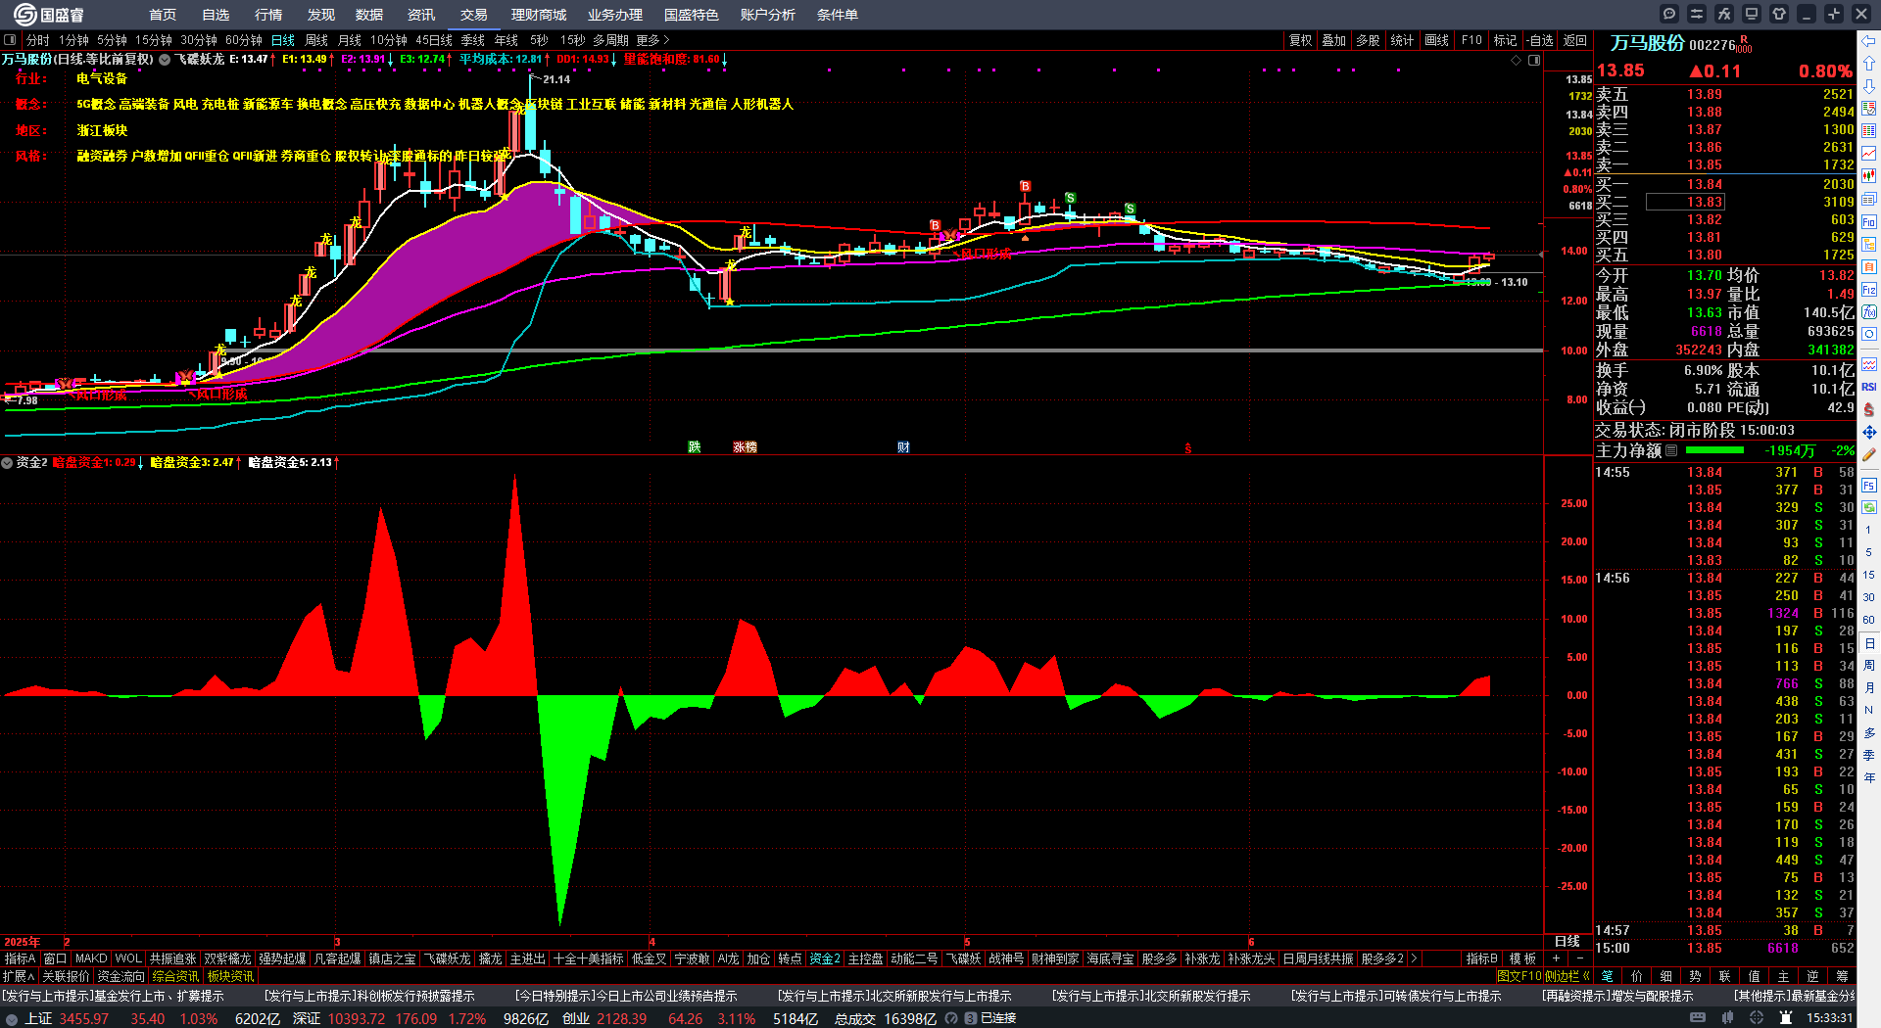Image resolution: width=1881 pixels, height=1028 pixels.
Task: Select the 周线 period tab
Action: coord(316,40)
